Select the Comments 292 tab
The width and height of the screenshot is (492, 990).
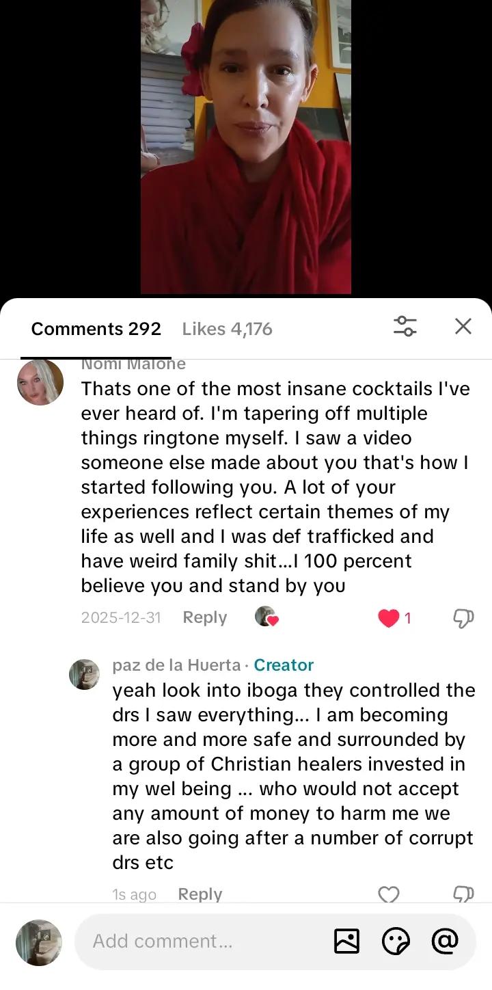(96, 329)
